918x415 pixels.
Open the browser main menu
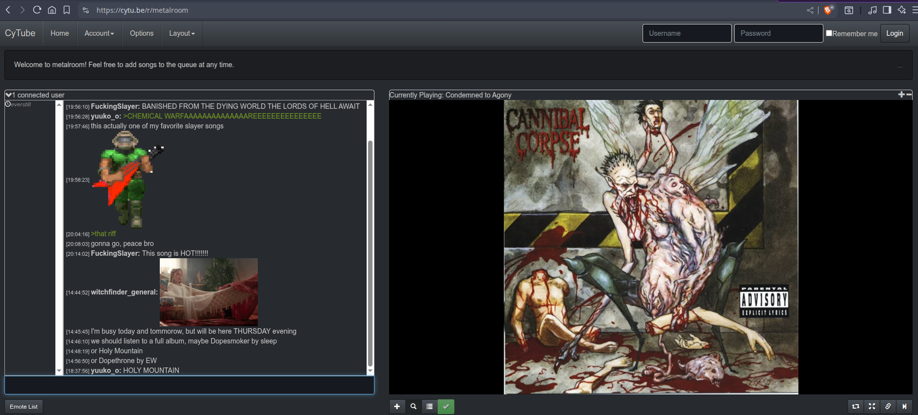(x=915, y=10)
